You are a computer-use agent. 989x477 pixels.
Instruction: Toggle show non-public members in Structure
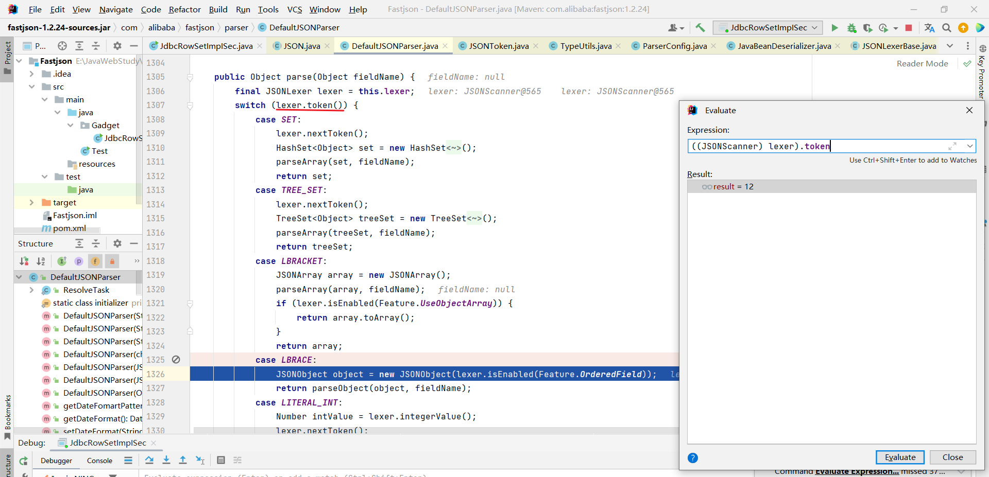pyautogui.click(x=112, y=261)
